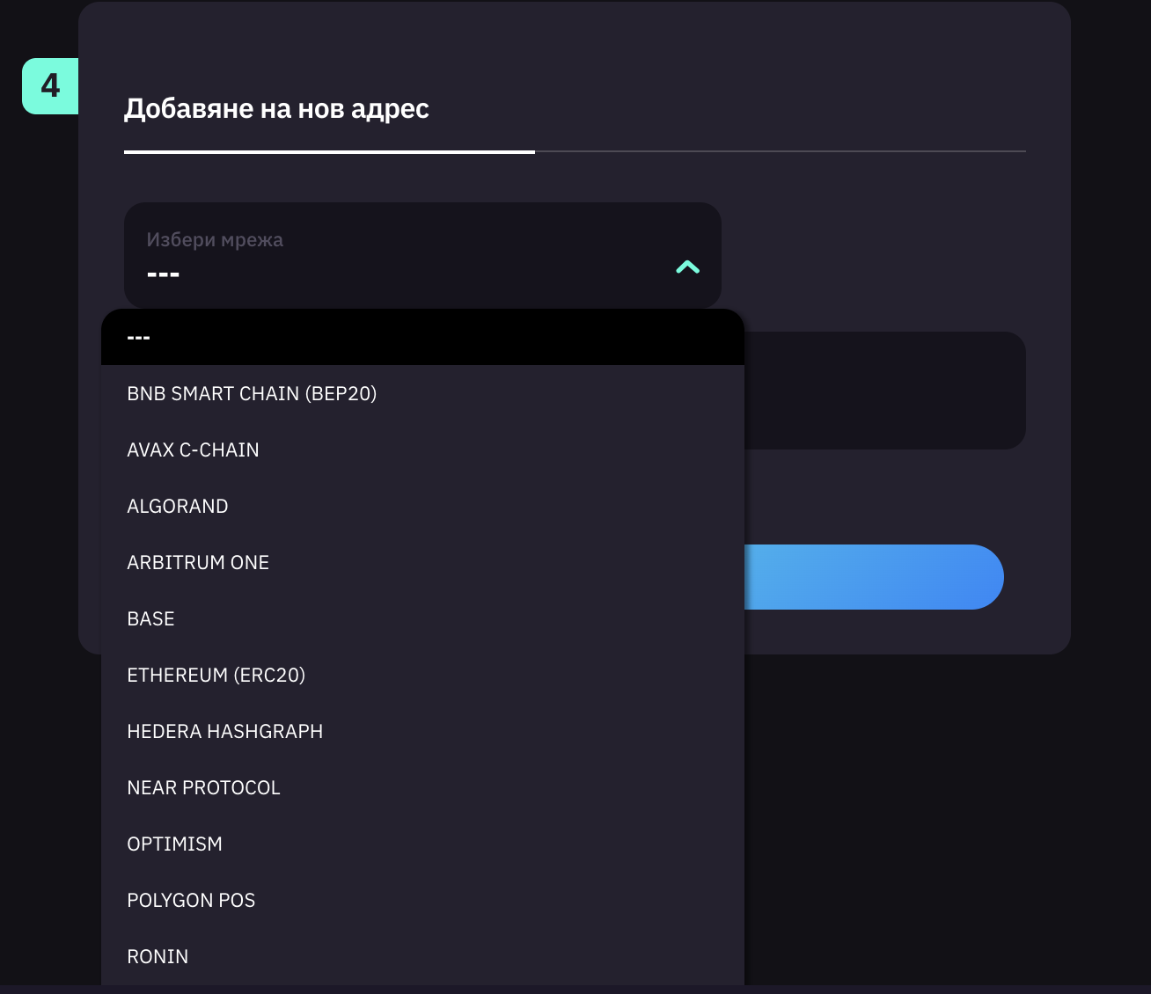Choose ARBITRUM ONE network

pyautogui.click(x=198, y=563)
